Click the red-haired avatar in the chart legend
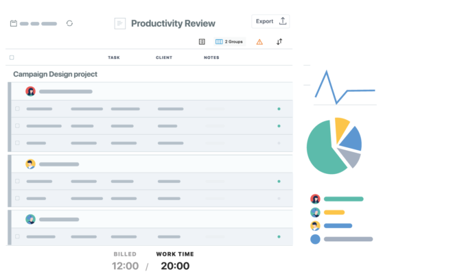The image size is (453, 274). [315, 199]
